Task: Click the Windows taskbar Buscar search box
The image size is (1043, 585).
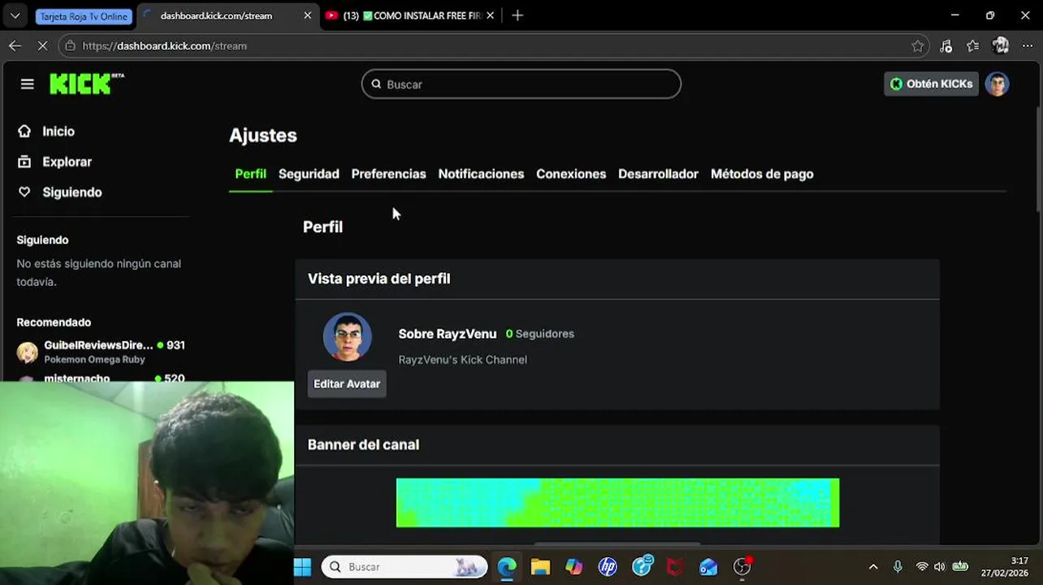Action: coord(405,566)
